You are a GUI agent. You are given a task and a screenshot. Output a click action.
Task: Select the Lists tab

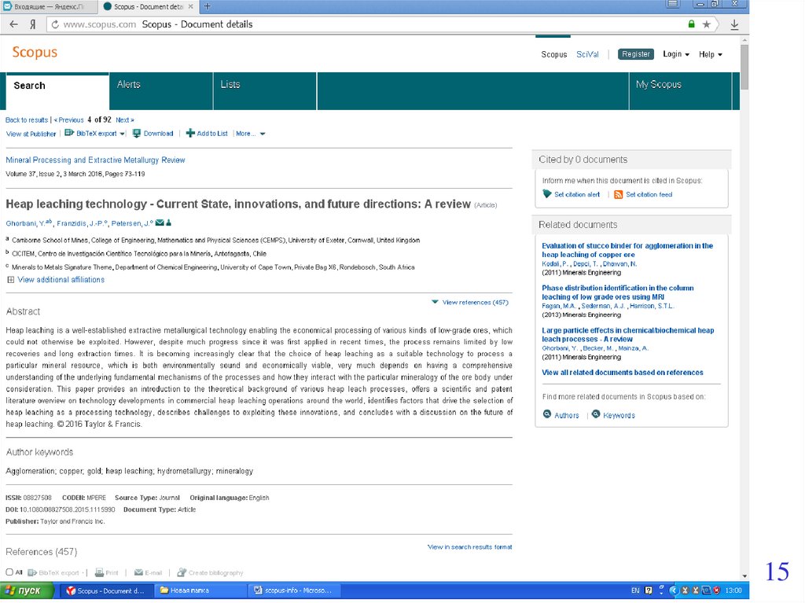(265, 91)
